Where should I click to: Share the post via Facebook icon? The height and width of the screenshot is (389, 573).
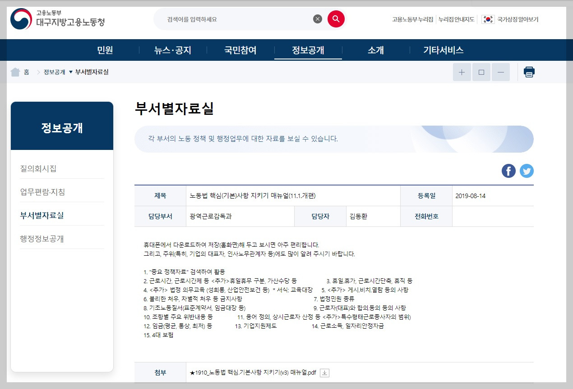pyautogui.click(x=508, y=171)
